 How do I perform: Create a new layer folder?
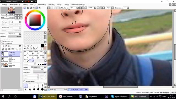pos(9,46)
